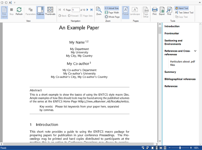Click the horizontal scroll right arrow

(x=157, y=144)
